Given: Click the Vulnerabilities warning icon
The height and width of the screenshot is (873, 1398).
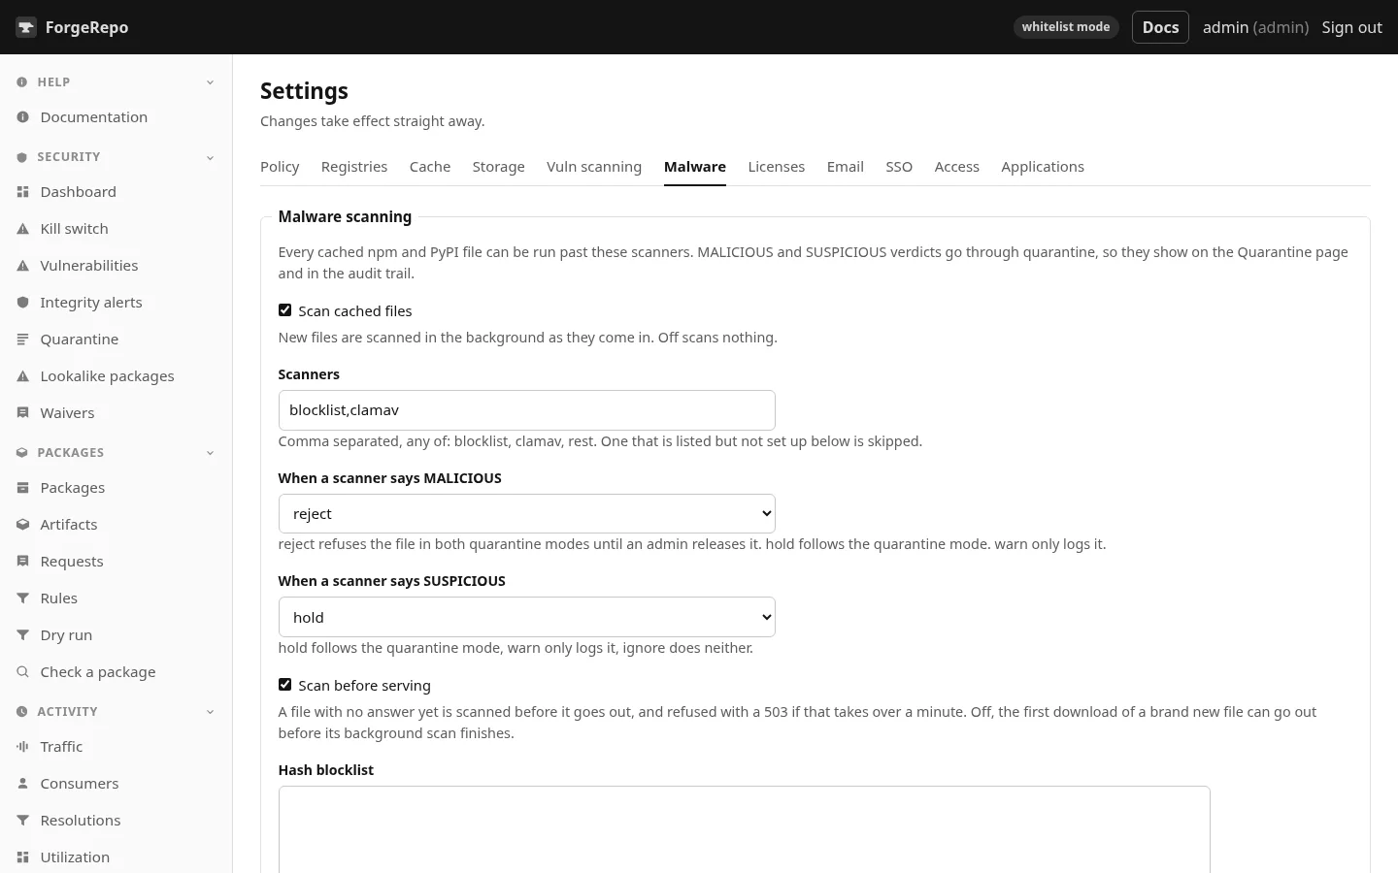Looking at the screenshot, I should pyautogui.click(x=23, y=266).
